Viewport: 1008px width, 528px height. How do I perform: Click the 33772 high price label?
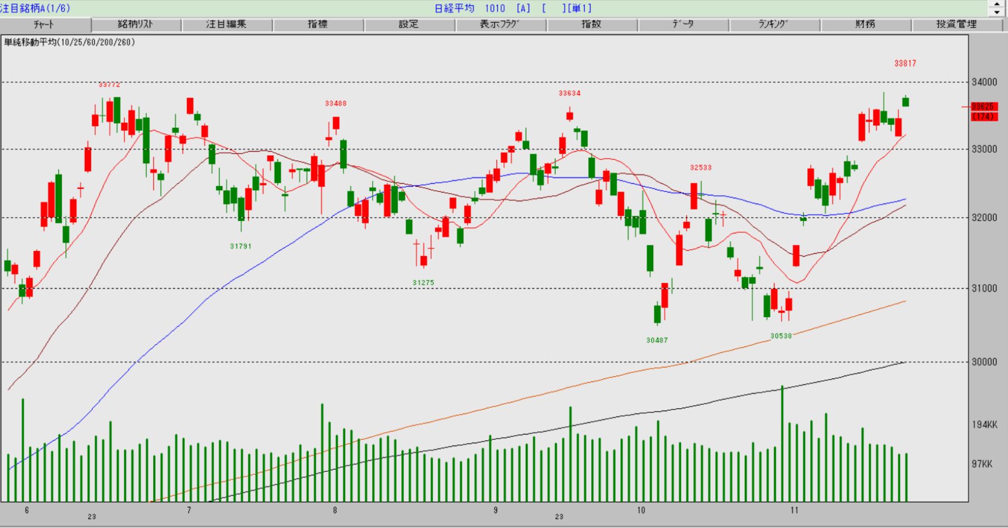click(x=110, y=85)
